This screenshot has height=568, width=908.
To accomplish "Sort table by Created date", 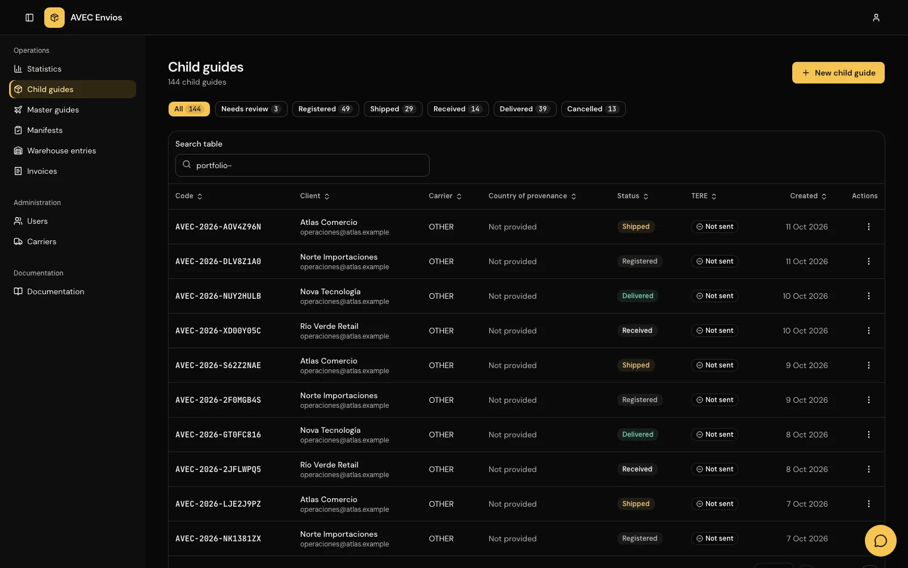I will pos(808,196).
